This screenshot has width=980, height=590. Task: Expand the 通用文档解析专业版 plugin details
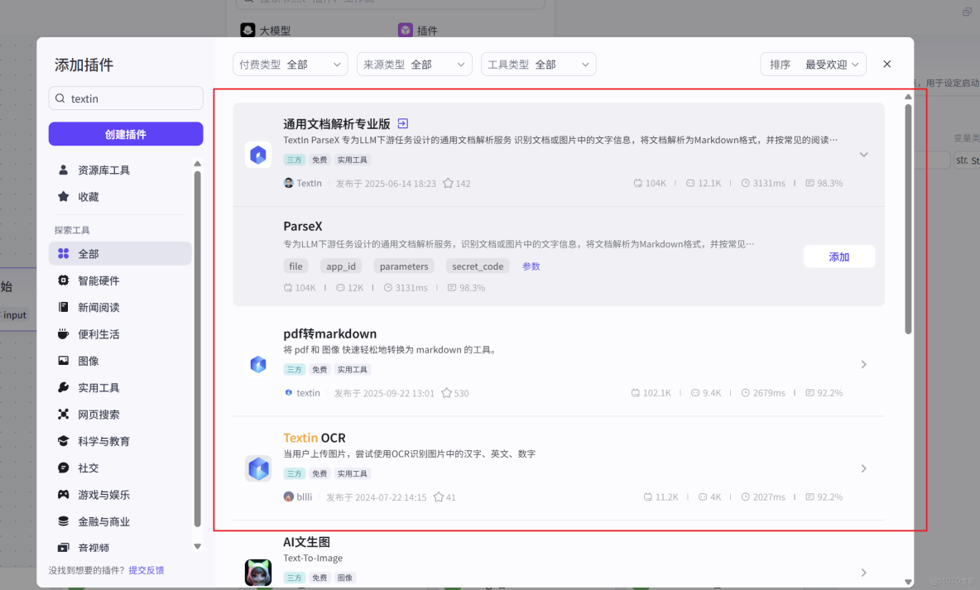(864, 154)
